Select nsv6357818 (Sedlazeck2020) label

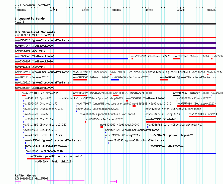click(196, 104)
